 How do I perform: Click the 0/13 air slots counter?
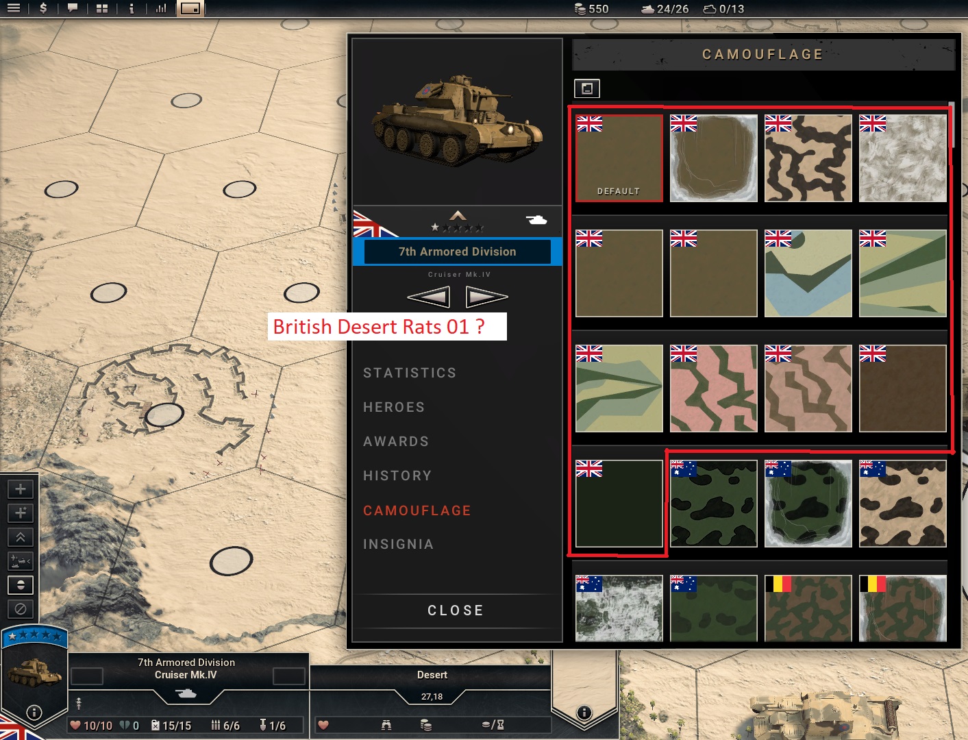[723, 9]
